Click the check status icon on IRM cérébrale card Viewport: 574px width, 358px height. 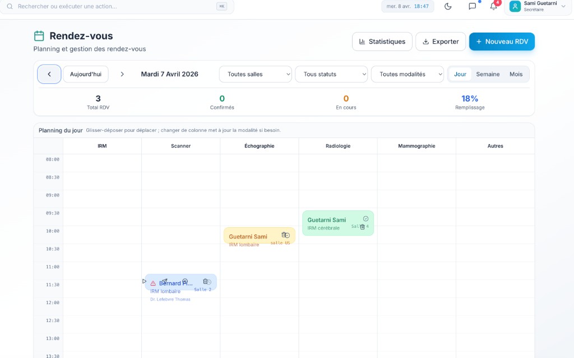[365, 219]
